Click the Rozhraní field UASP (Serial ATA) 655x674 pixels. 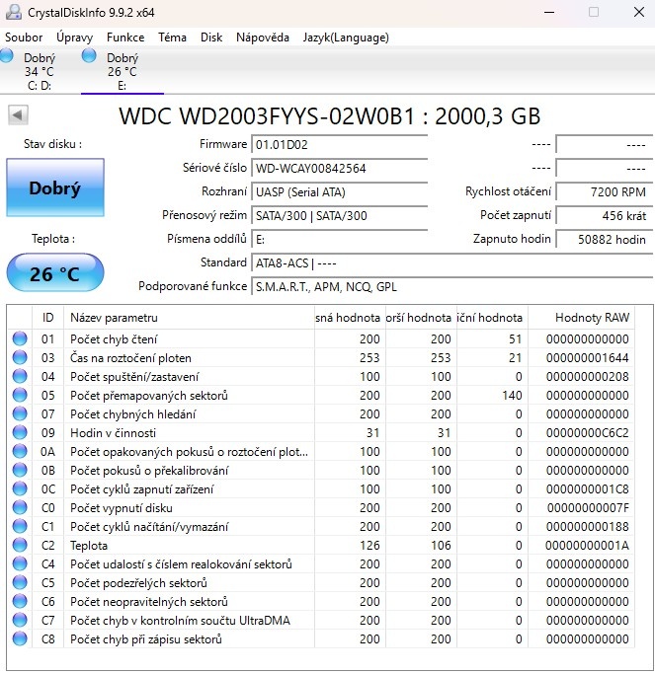click(x=339, y=191)
